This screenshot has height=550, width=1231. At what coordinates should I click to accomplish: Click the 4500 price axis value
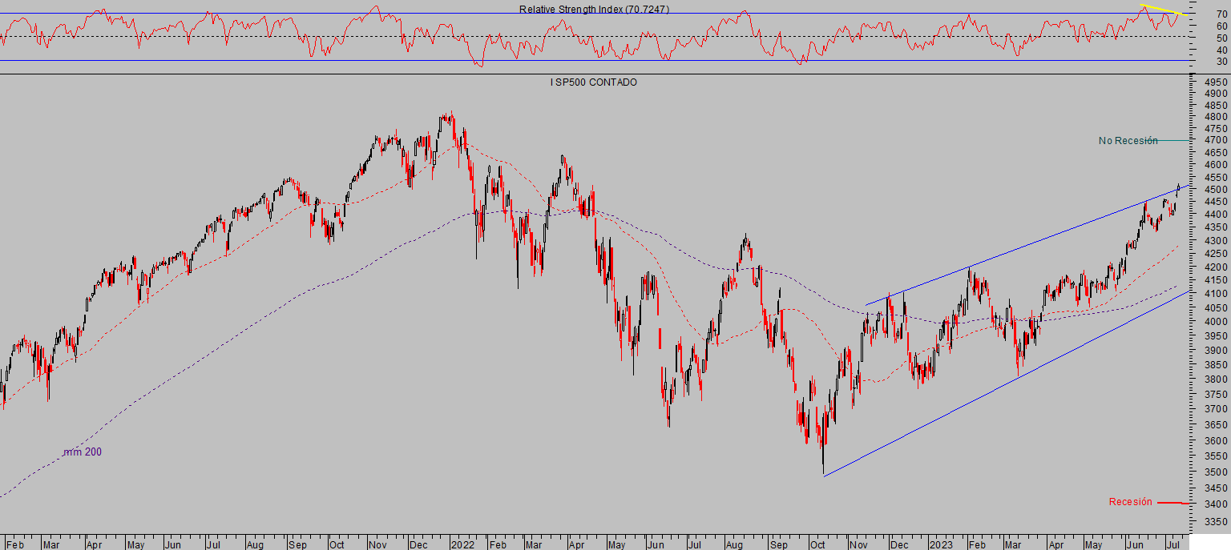coord(1217,190)
